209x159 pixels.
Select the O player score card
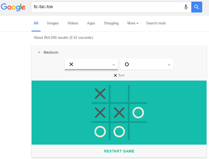coord(147,64)
